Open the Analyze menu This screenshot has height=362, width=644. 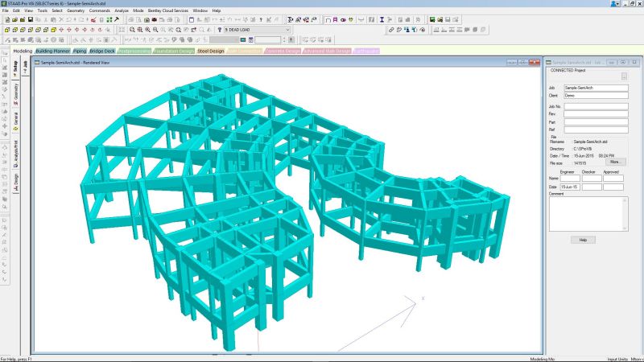coord(121,10)
